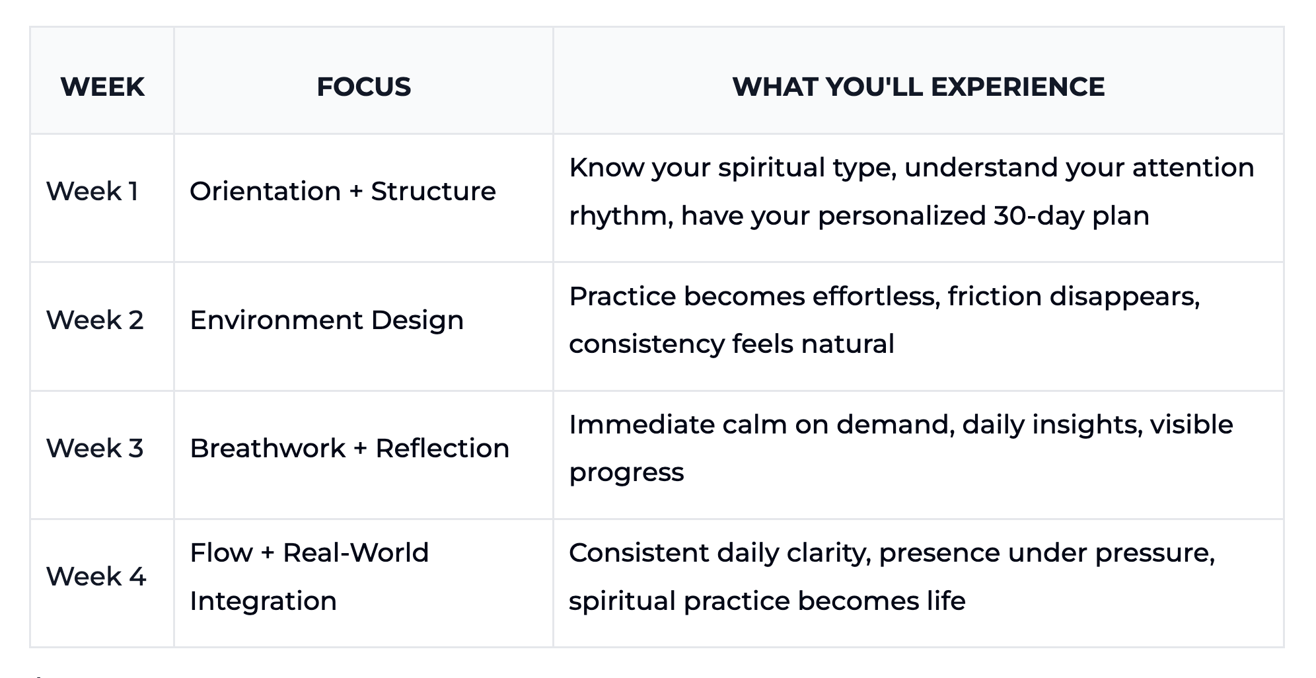Click the text "personalized 30-day plan"
This screenshot has height=678, width=1316.
(984, 216)
